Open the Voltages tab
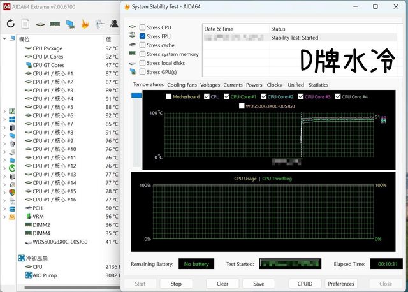 [210, 85]
